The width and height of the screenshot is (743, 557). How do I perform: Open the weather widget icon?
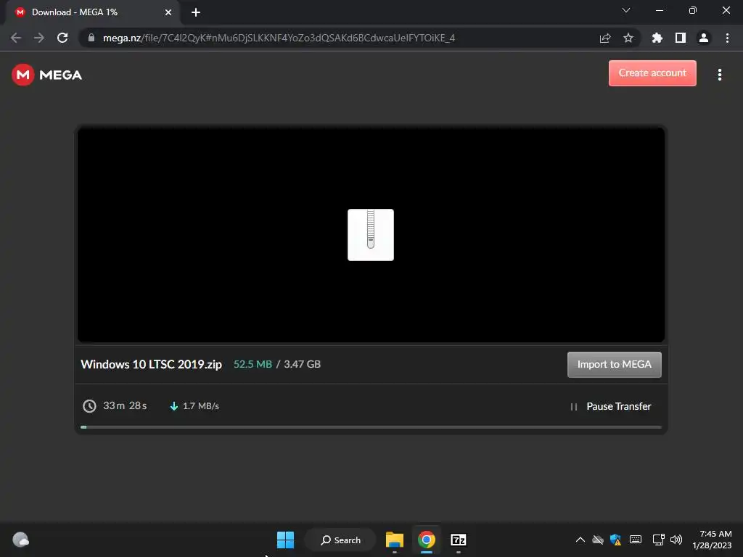tap(20, 540)
